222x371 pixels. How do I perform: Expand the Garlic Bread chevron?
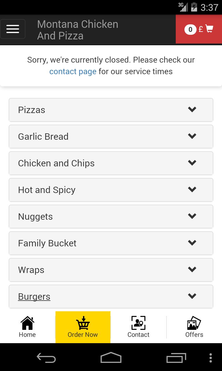pos(192,136)
